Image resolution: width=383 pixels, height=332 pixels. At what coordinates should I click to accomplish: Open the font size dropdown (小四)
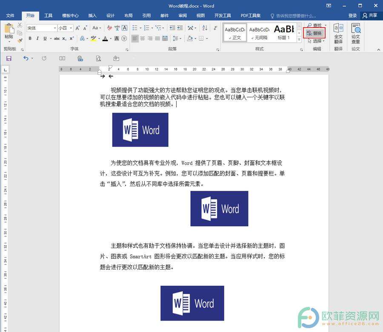[x=71, y=28]
